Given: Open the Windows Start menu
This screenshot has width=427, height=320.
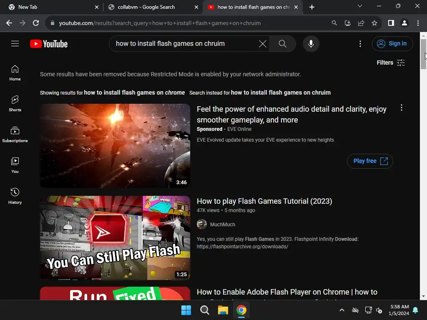Looking at the screenshot, I should [x=186, y=310].
